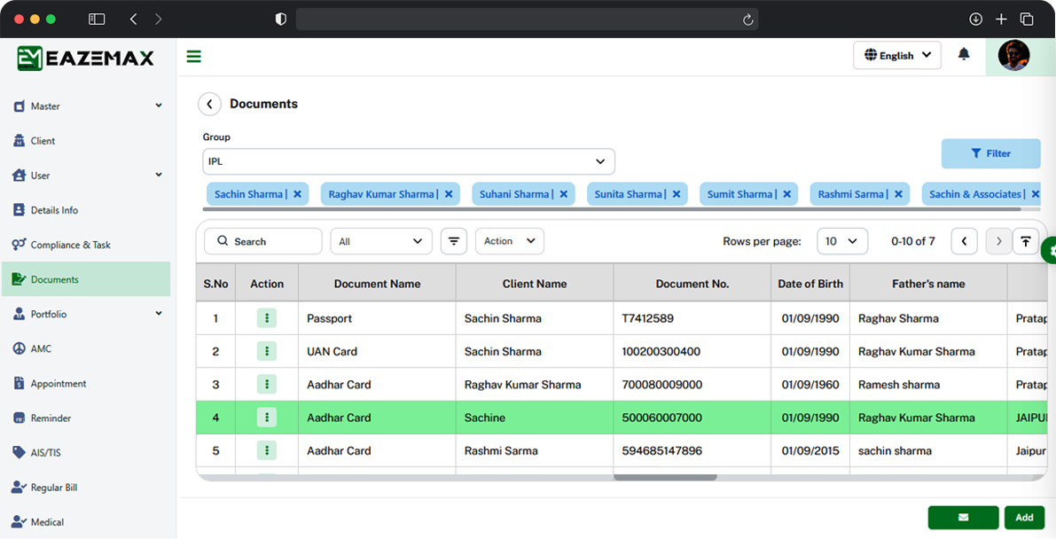Open browser sidebar panel toggle
Image resolution: width=1056 pixels, height=539 pixels.
tap(97, 19)
